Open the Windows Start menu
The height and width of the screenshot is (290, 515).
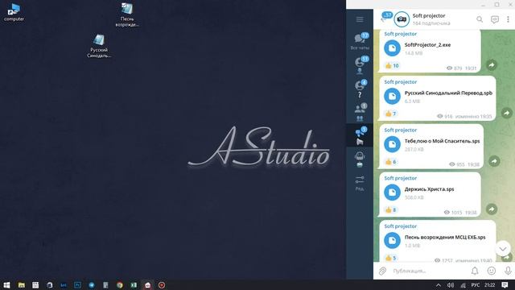6,285
